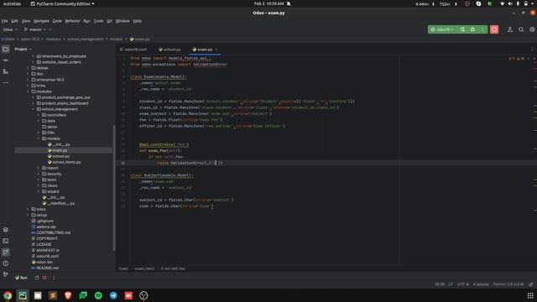Expand the views folder
The image size is (537, 302).
click(x=39, y=185)
